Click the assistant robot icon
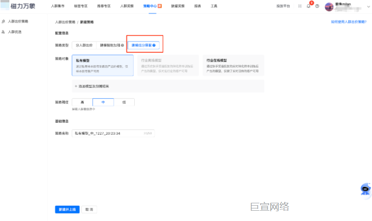The width and height of the screenshot is (372, 221). pyautogui.click(x=365, y=189)
